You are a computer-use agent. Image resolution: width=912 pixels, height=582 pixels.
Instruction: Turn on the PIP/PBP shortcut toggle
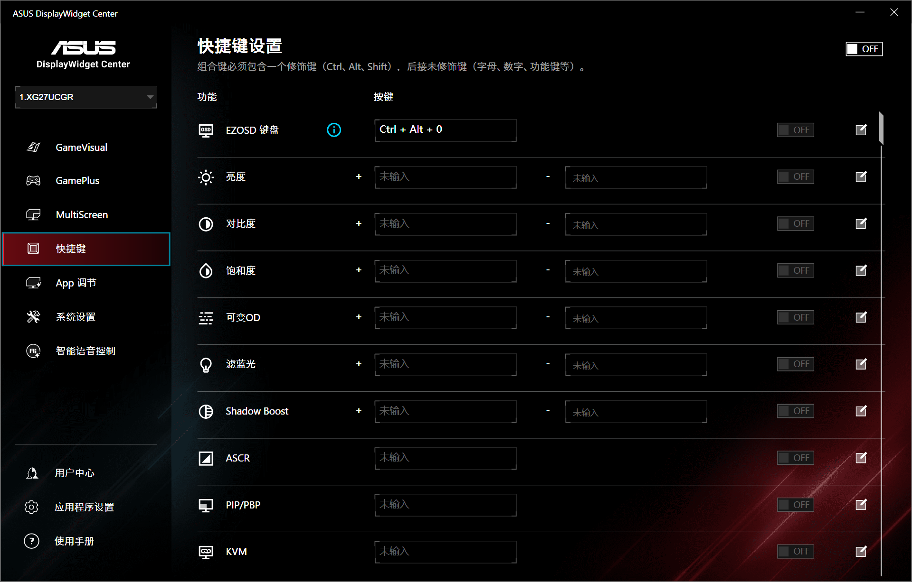click(795, 504)
